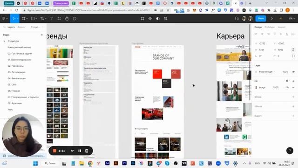Click the Use as mask icon
The height and width of the screenshot is (168, 298).
(x=158, y=19)
